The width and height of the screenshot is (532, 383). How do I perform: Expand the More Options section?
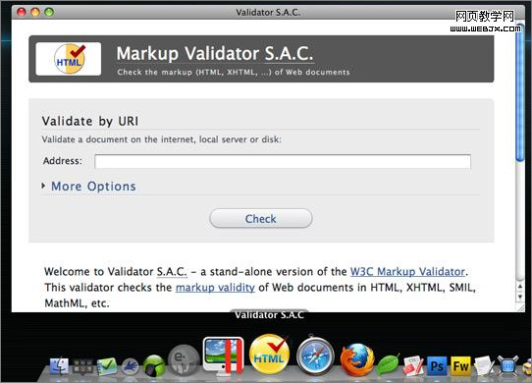[x=93, y=186]
